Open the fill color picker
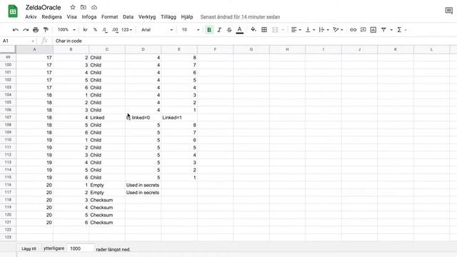 click(253, 29)
